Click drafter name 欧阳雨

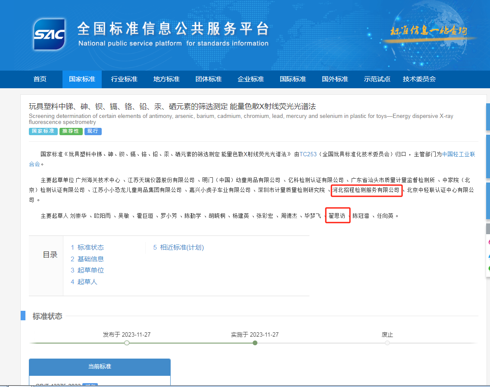pyautogui.click(x=102, y=216)
